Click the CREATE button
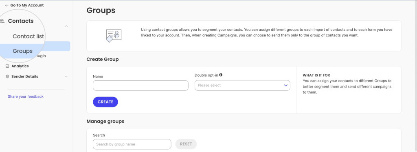Viewport: 417px width, 152px height. click(105, 102)
